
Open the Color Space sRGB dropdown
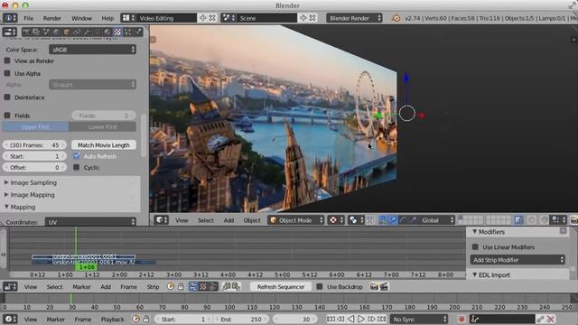(x=92, y=50)
